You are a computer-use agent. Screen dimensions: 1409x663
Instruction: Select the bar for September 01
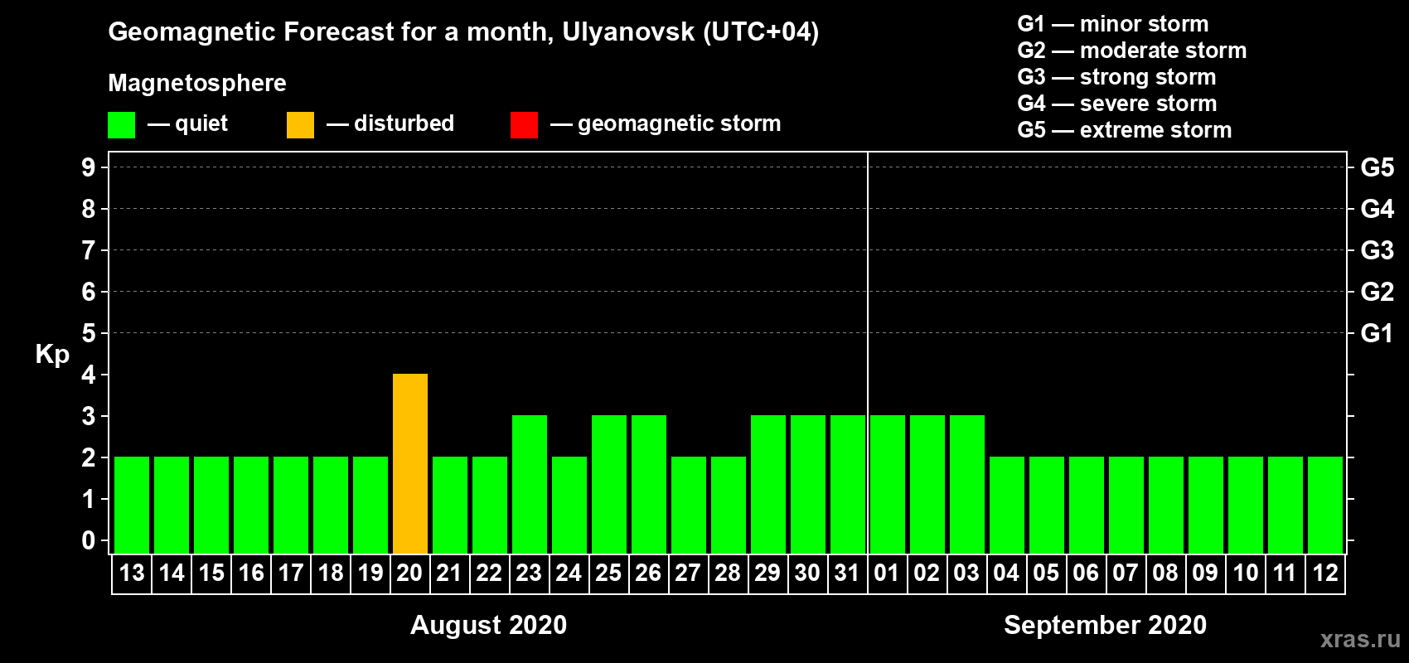pyautogui.click(x=888, y=484)
